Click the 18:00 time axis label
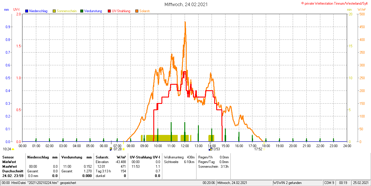The height and width of the screenshot is (186, 371). click(266, 146)
